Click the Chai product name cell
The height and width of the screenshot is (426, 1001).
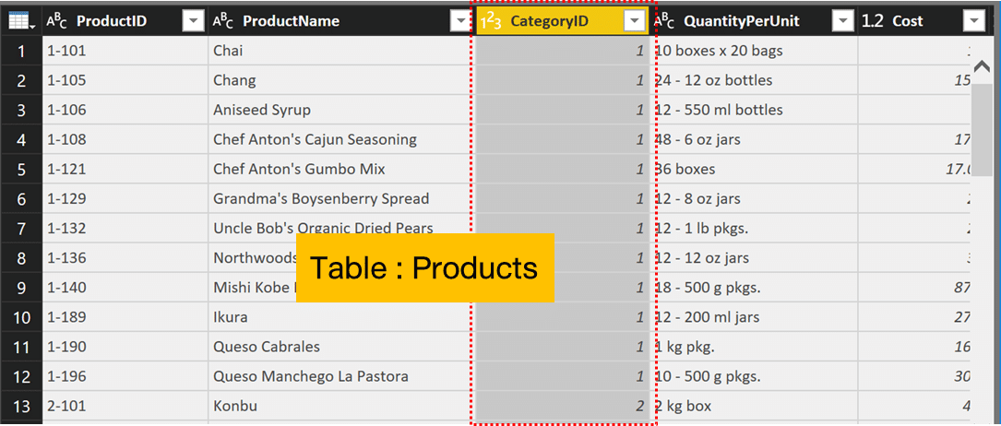click(x=228, y=51)
